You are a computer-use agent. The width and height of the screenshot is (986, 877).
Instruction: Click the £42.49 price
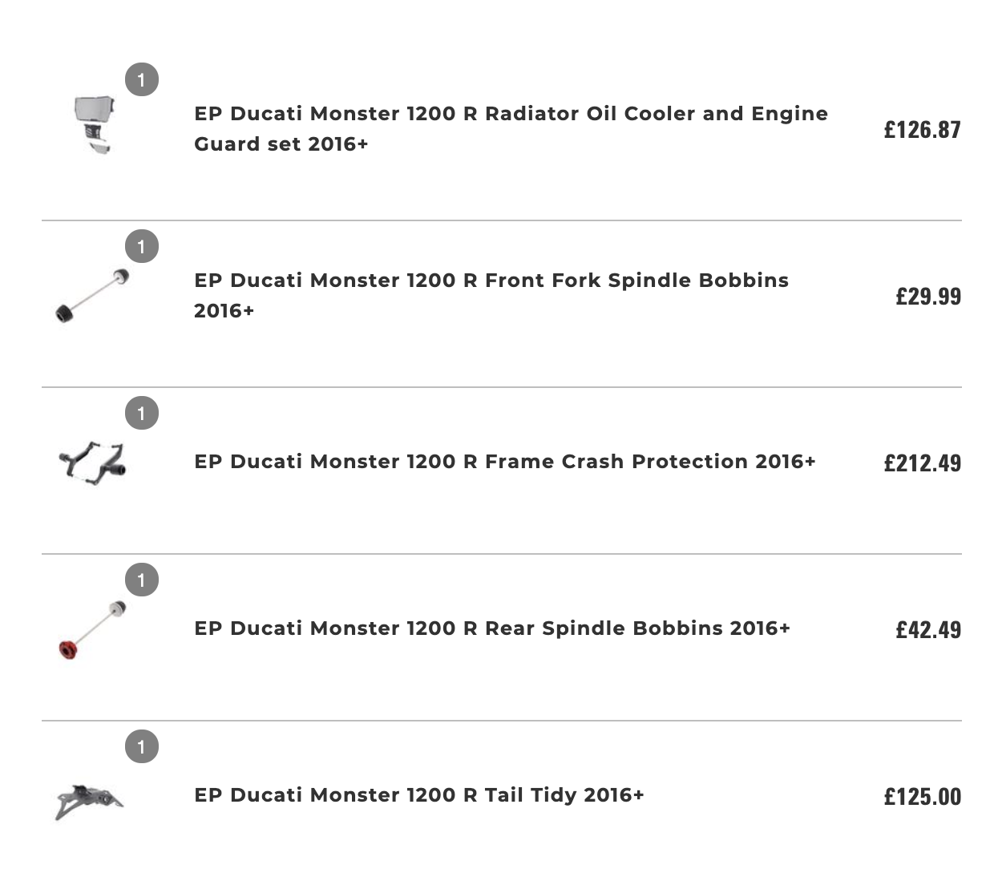coord(928,629)
